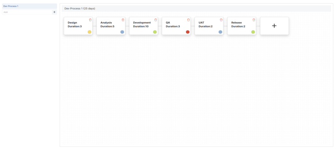Add a new step with the large plus card

click(274, 26)
